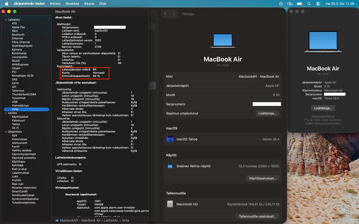The width and height of the screenshot is (359, 224).
Task: Click Lisätietoja in the About window
Action: [323, 108]
